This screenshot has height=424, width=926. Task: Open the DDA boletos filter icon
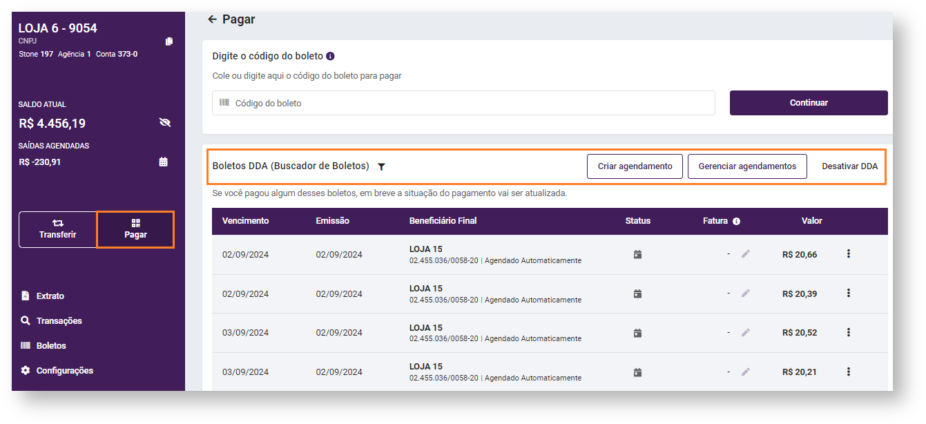click(x=381, y=166)
